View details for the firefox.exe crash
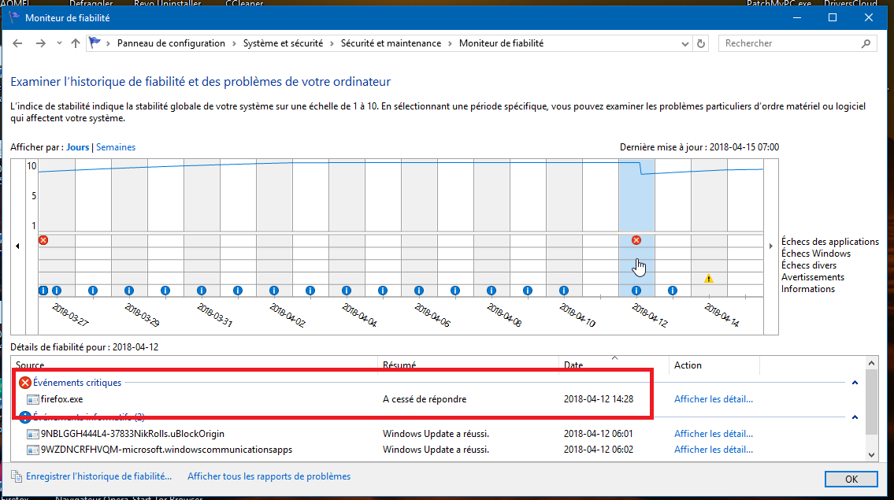This screenshot has height=500, width=894. [713, 399]
